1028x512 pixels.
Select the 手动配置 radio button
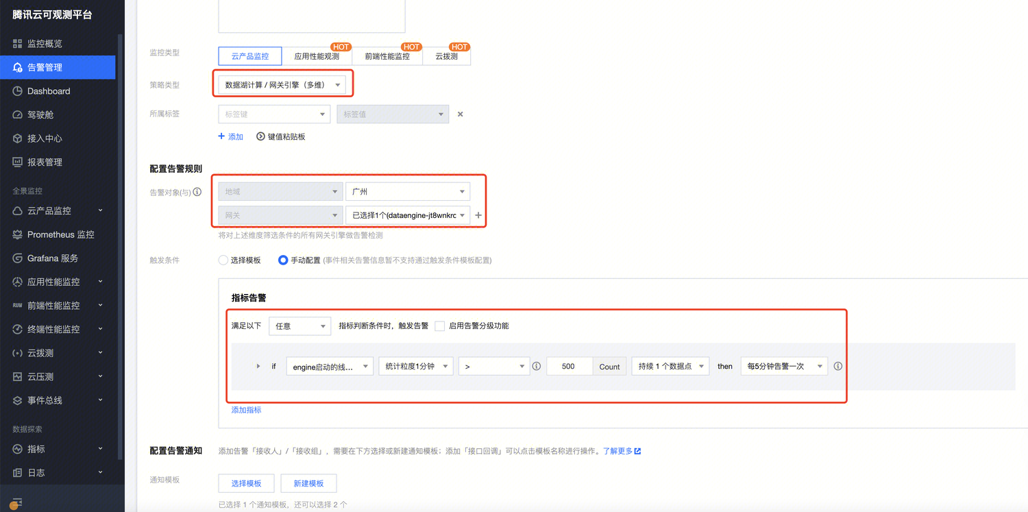(283, 260)
